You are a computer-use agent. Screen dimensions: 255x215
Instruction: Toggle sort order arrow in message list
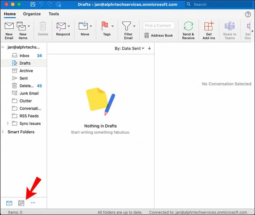pyautogui.click(x=150, y=48)
